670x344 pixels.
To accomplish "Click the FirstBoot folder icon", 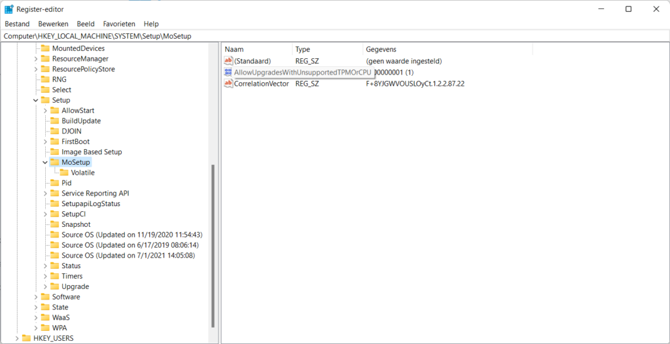I will [54, 141].
